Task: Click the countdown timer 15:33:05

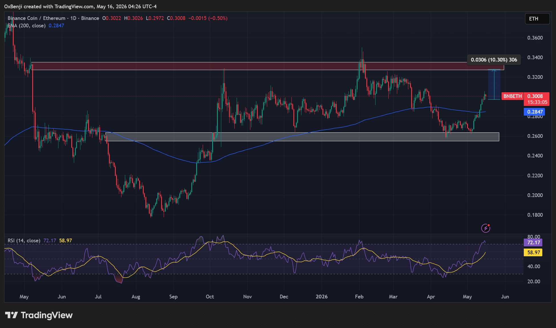Action: pyautogui.click(x=537, y=102)
